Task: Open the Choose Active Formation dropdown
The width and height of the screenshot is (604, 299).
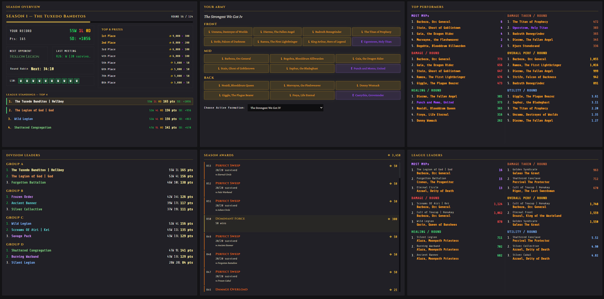Action: coord(285,108)
